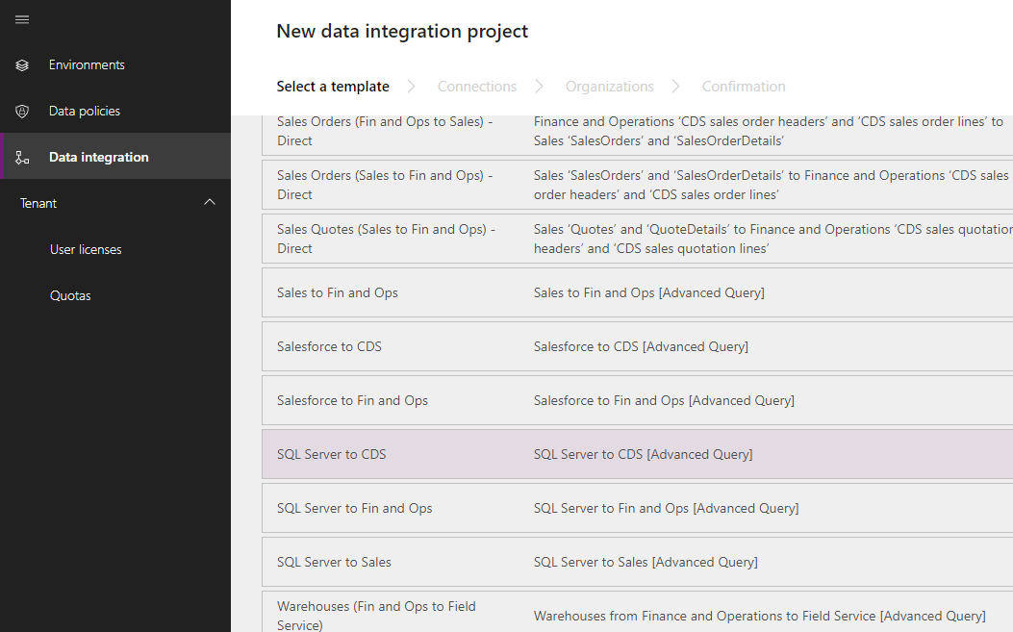
Task: Choose Salesforce to Fin and Ops template
Action: point(352,400)
